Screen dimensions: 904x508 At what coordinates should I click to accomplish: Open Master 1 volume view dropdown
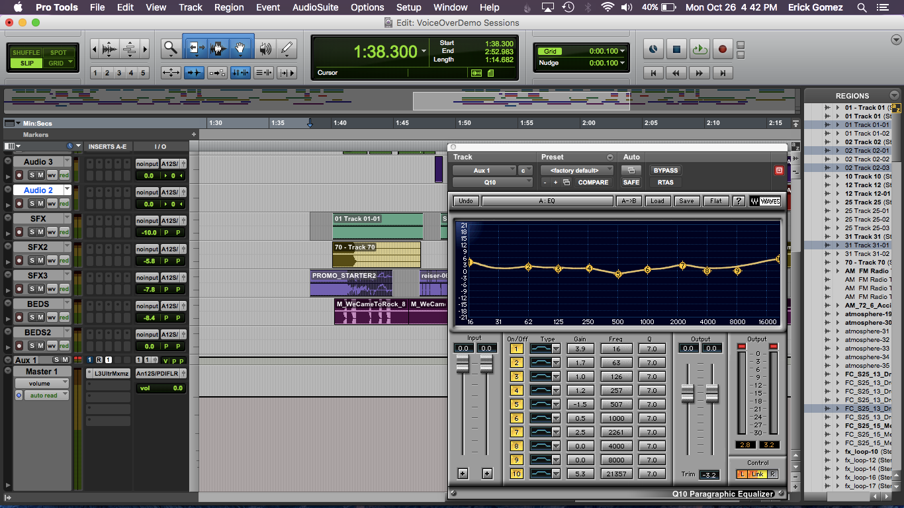click(43, 384)
